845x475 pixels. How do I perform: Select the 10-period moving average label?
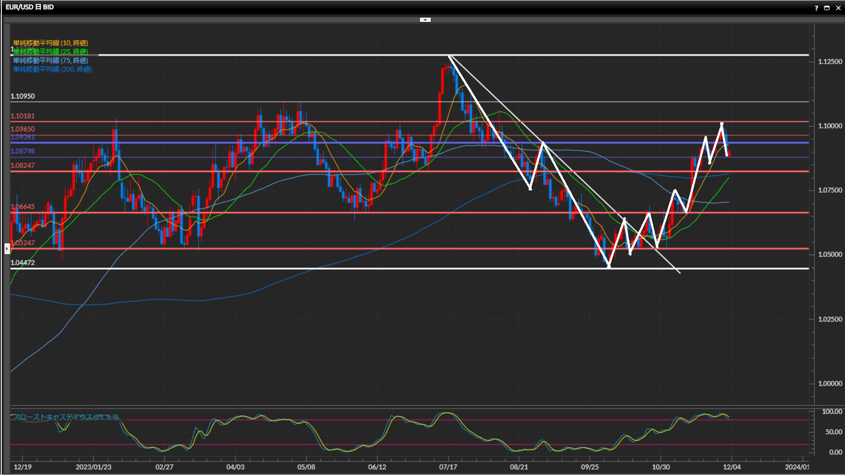pos(51,43)
